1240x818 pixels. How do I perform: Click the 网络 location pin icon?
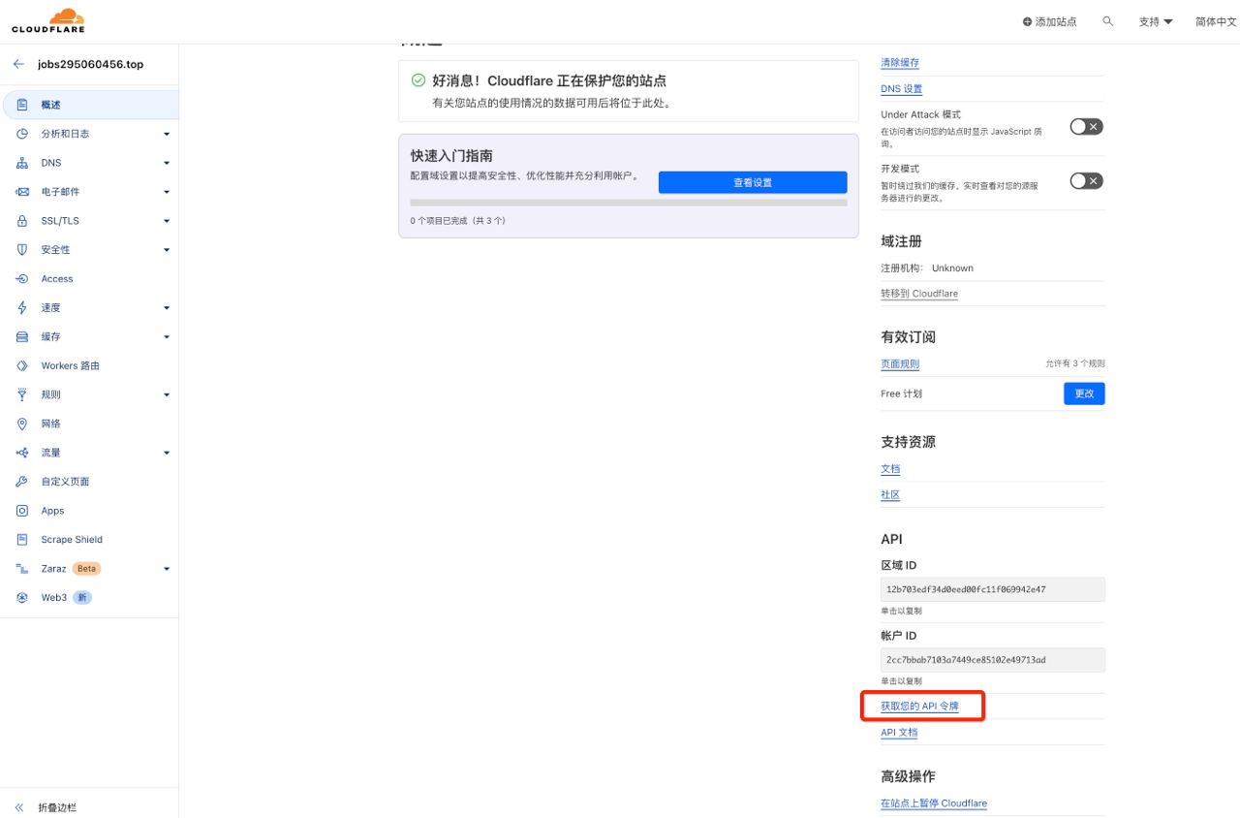22,424
